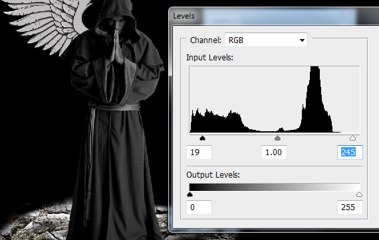Click the output levels field showing 255
Screen dimensions: 379x240
click(x=350, y=208)
